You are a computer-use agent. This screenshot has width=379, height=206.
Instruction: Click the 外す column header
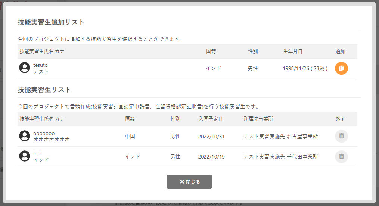(x=340, y=119)
